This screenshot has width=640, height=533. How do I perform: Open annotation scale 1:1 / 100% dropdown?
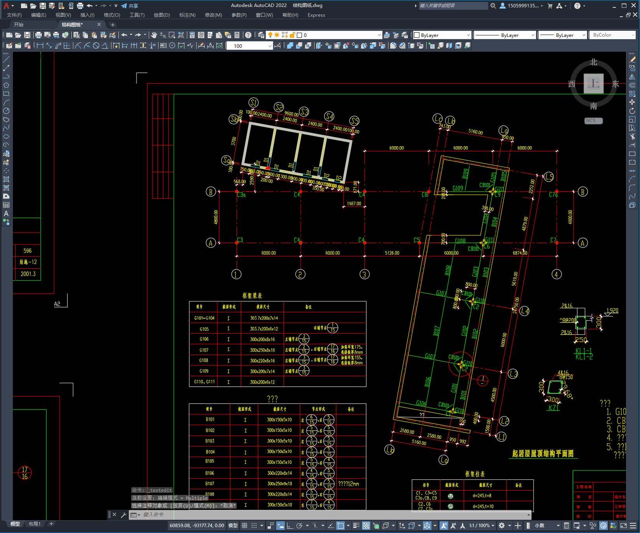click(482, 526)
